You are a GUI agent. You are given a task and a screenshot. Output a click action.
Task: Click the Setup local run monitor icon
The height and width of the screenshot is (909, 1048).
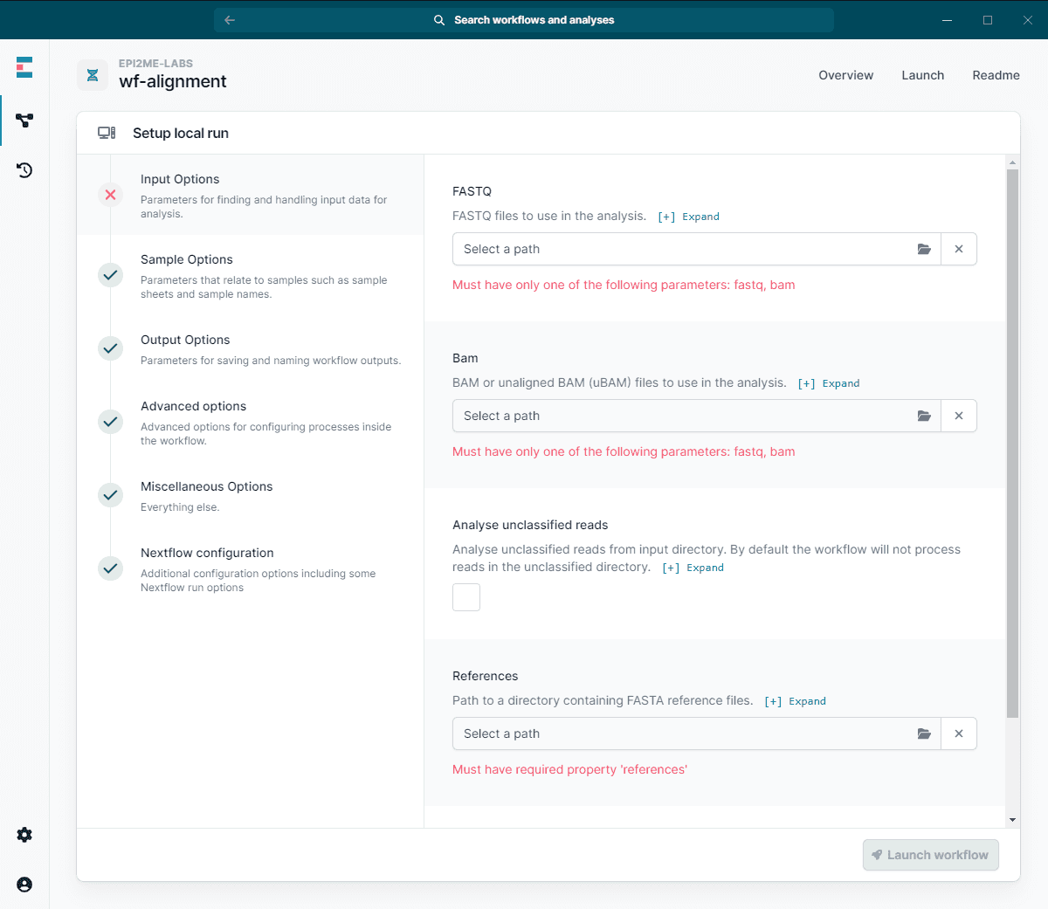pyautogui.click(x=106, y=133)
